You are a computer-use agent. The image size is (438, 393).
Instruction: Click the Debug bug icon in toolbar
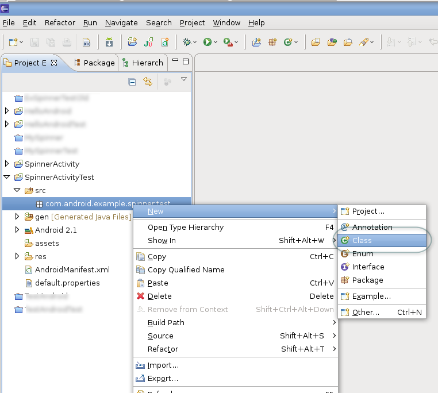click(186, 42)
